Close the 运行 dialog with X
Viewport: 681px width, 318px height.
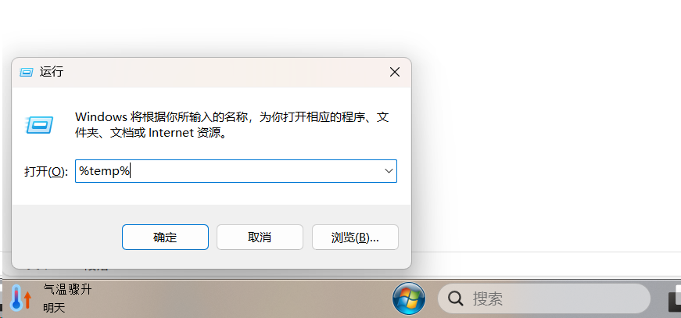point(394,72)
